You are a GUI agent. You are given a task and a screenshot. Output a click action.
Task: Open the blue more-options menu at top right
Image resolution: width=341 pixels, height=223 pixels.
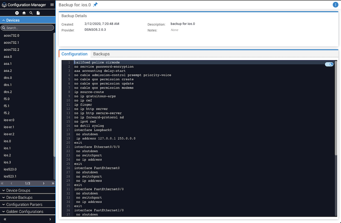coord(335,5)
